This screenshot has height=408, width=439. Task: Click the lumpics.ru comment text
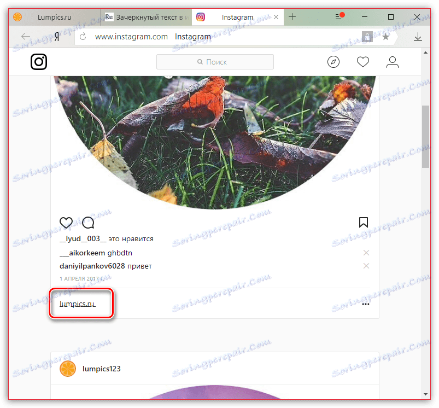click(x=78, y=304)
